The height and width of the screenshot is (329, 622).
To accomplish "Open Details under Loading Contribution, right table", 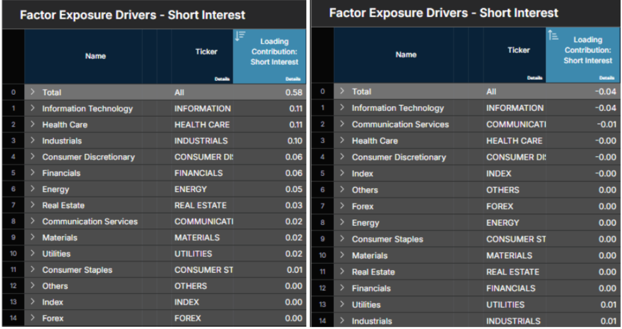I will pyautogui.click(x=606, y=78).
